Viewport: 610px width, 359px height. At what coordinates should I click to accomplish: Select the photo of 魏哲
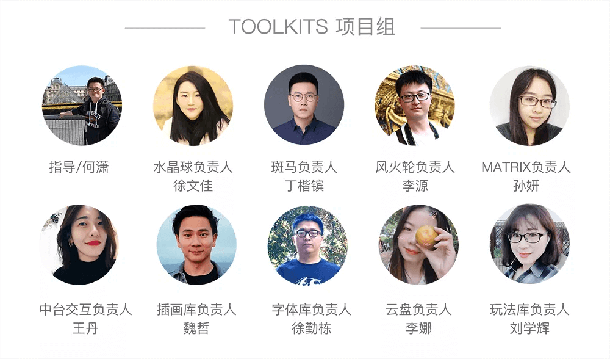196,245
